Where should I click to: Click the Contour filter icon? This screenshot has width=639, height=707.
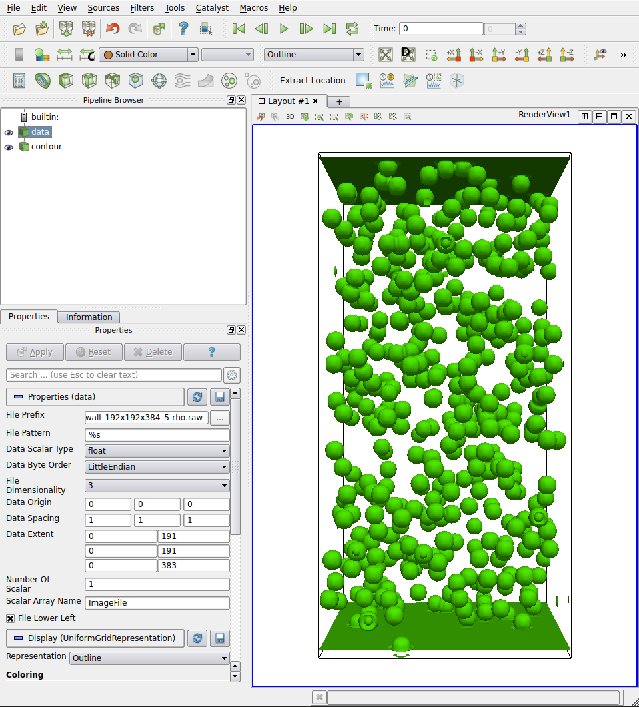coord(43,81)
